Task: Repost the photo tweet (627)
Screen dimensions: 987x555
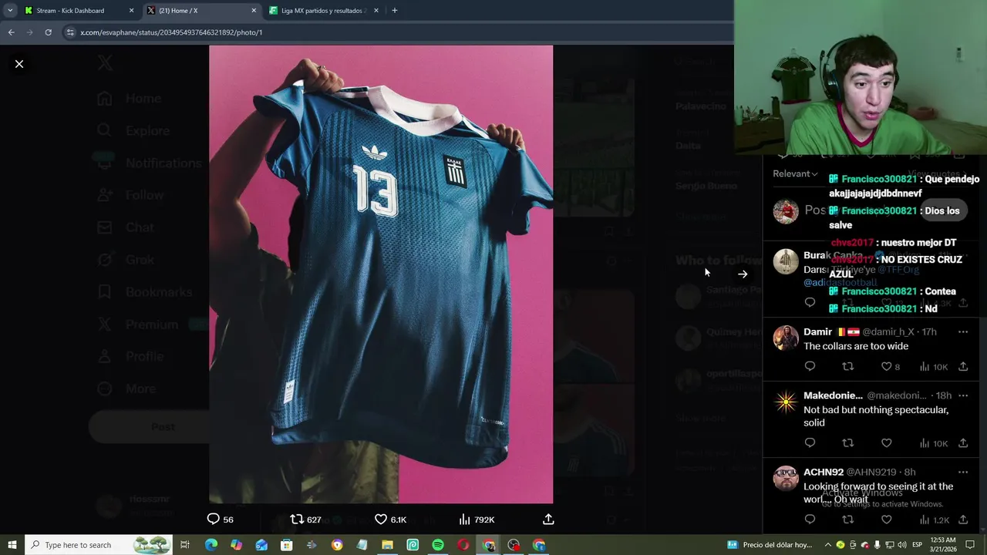Action: pyautogui.click(x=305, y=520)
